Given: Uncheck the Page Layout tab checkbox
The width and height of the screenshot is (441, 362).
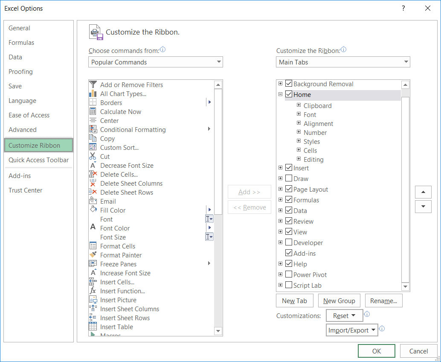Looking at the screenshot, I should 289,189.
